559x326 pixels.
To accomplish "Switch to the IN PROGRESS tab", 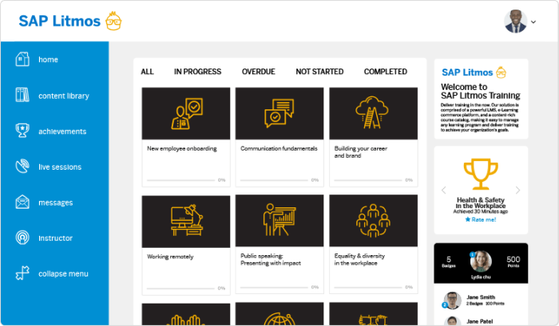I will pos(197,72).
